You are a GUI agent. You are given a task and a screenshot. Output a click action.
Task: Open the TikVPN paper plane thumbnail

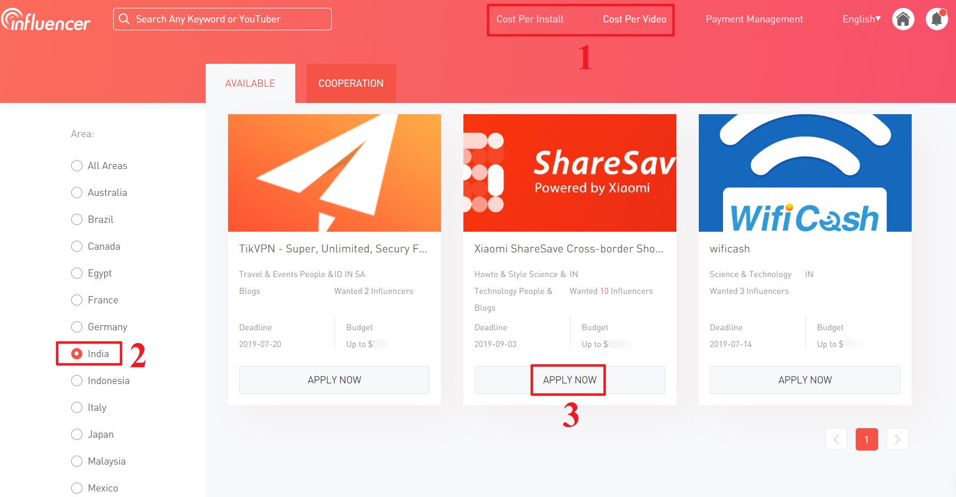[335, 173]
